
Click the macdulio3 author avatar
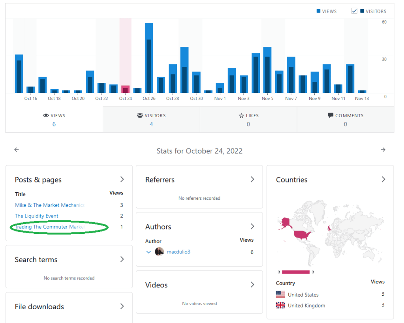160,252
